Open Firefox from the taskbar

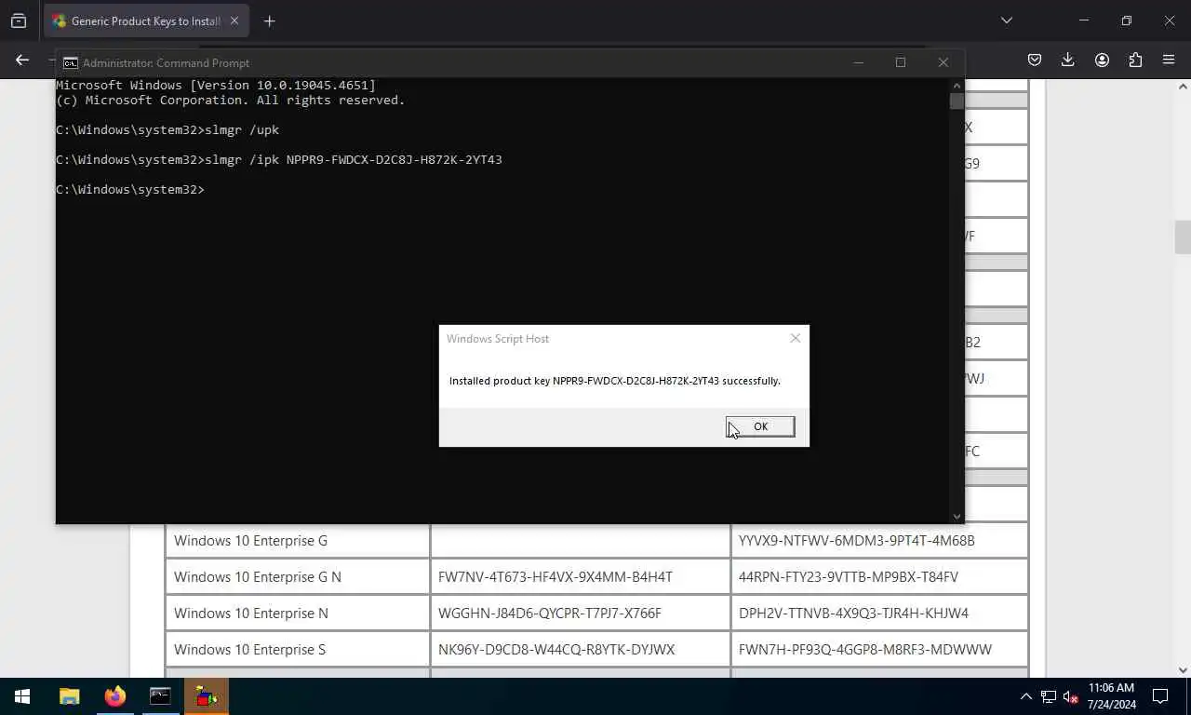[x=115, y=695]
